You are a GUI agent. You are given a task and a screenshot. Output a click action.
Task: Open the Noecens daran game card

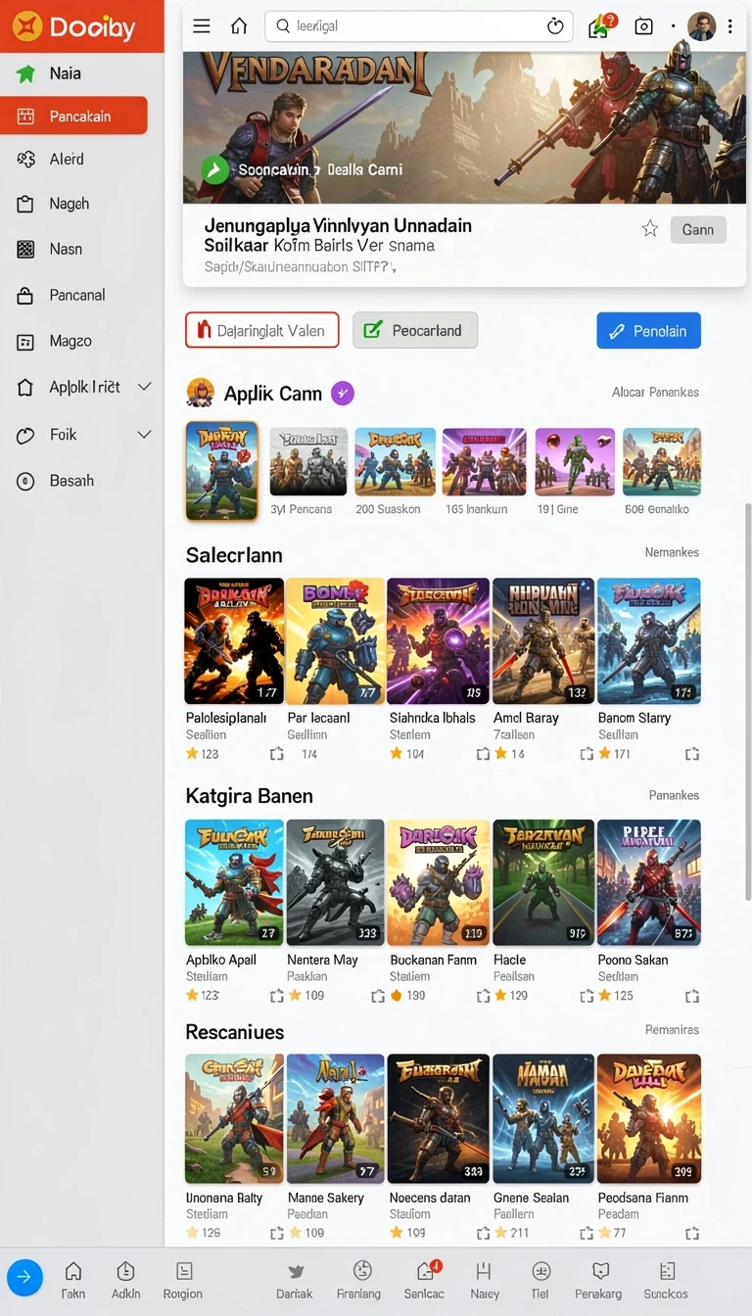click(438, 1120)
